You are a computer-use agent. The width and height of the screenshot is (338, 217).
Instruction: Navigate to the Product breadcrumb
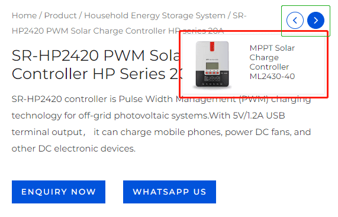tap(60, 16)
